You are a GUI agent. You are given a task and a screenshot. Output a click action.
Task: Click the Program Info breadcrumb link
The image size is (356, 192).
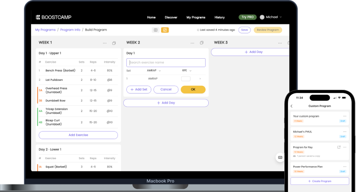[70, 30]
